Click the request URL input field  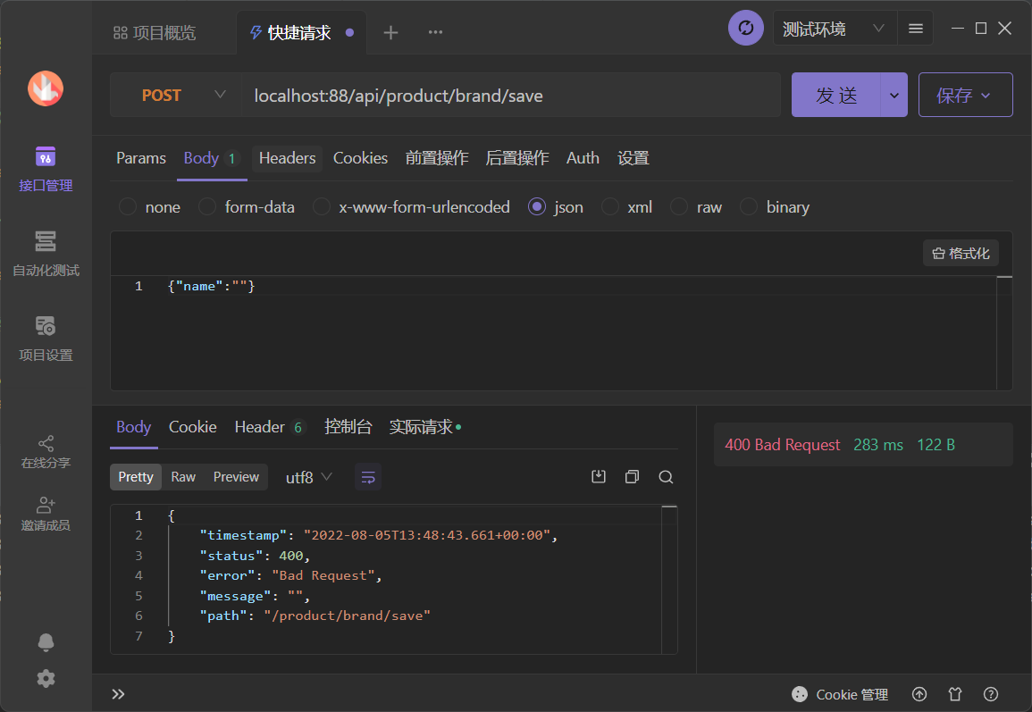tap(511, 96)
